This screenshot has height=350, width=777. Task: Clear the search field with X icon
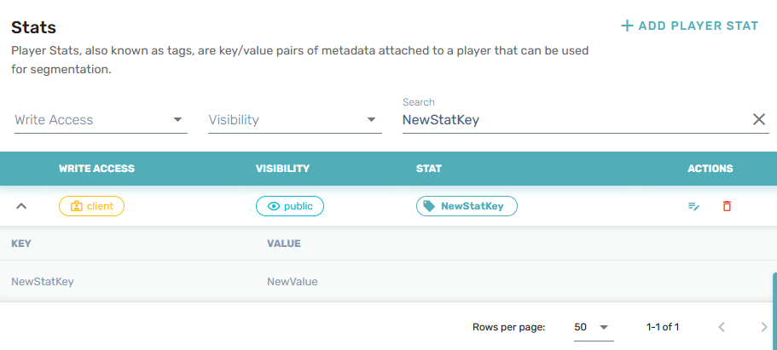(759, 120)
